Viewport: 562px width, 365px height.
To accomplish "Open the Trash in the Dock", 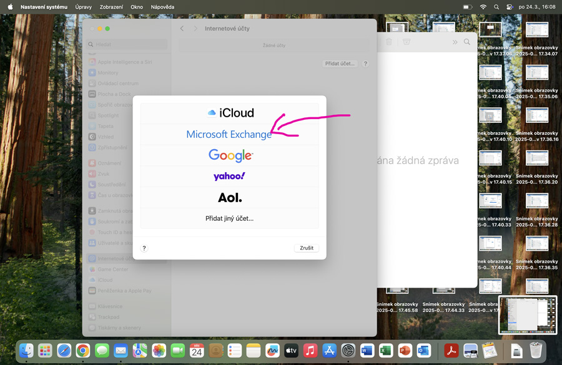I will click(x=536, y=351).
